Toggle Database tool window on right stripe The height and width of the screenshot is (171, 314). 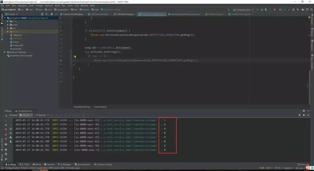coord(312,45)
